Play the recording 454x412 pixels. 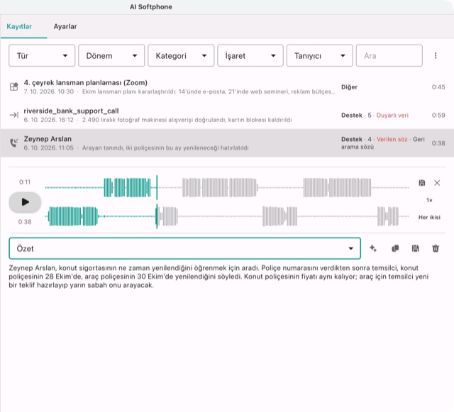25,202
